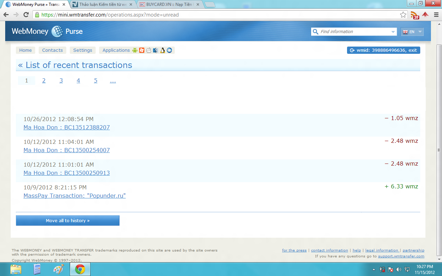442x276 pixels.
Task: Open the Mac Finder application icon
Action: point(155,50)
